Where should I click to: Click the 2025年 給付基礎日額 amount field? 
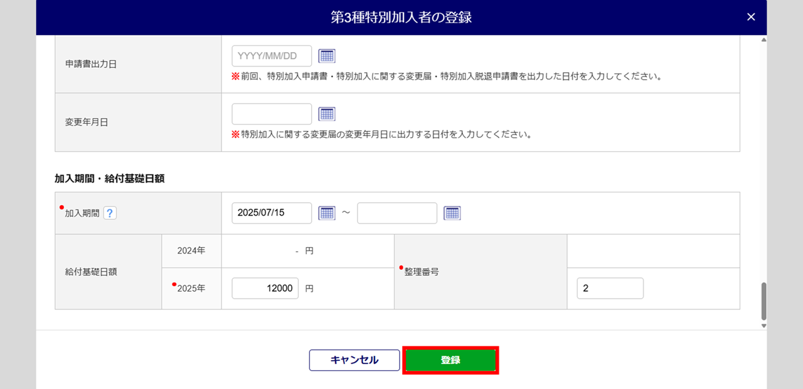coord(265,288)
